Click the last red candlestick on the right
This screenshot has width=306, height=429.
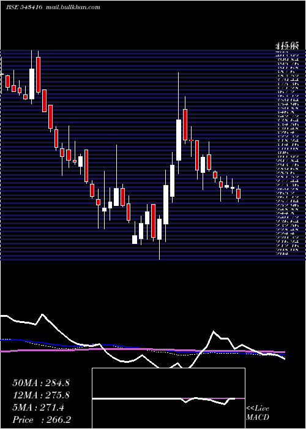click(238, 194)
